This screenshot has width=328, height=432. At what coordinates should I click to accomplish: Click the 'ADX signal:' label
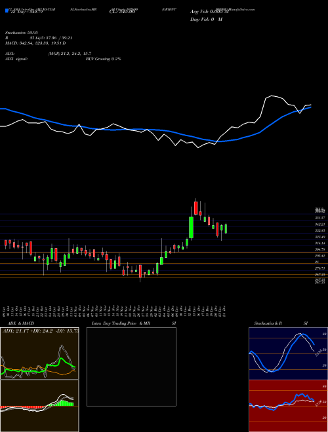(x=16, y=59)
